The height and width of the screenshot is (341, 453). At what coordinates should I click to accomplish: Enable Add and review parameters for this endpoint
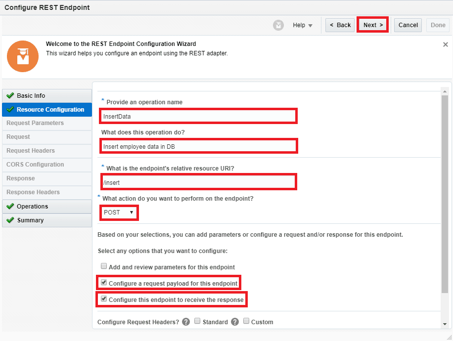coord(104,266)
